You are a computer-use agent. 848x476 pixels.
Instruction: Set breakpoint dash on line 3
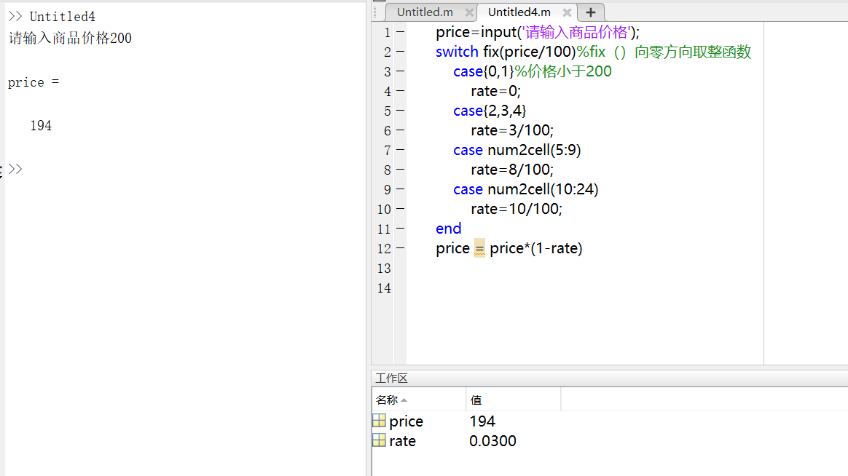click(400, 71)
